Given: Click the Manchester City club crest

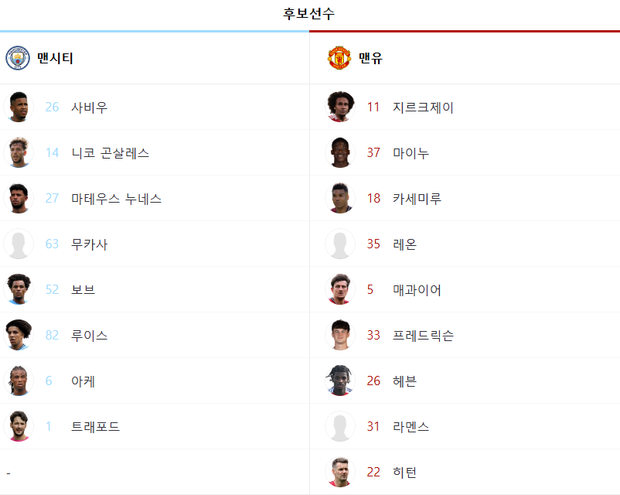Looking at the screenshot, I should point(18,58).
